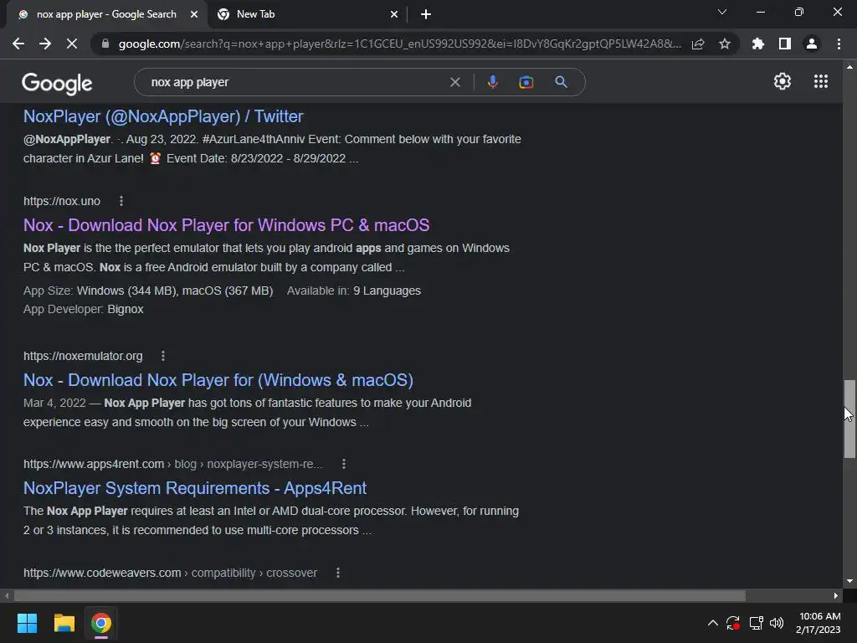Show hidden system tray icons
The height and width of the screenshot is (643, 857).
coord(713,623)
